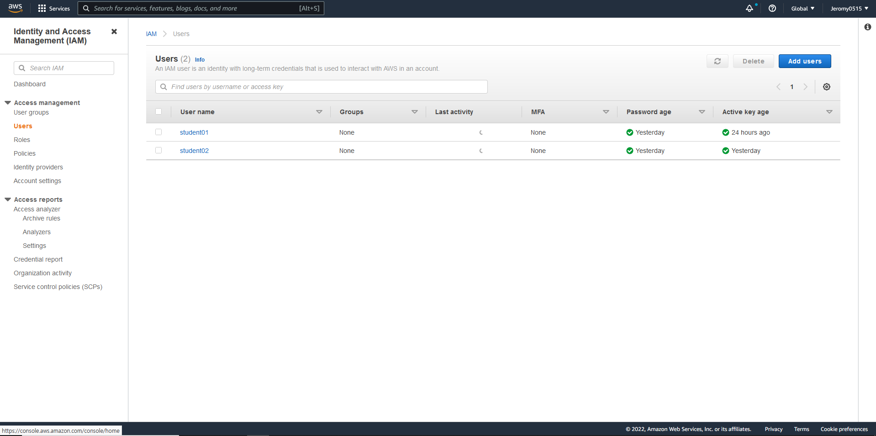Open Roles in the sidebar

[x=22, y=140]
